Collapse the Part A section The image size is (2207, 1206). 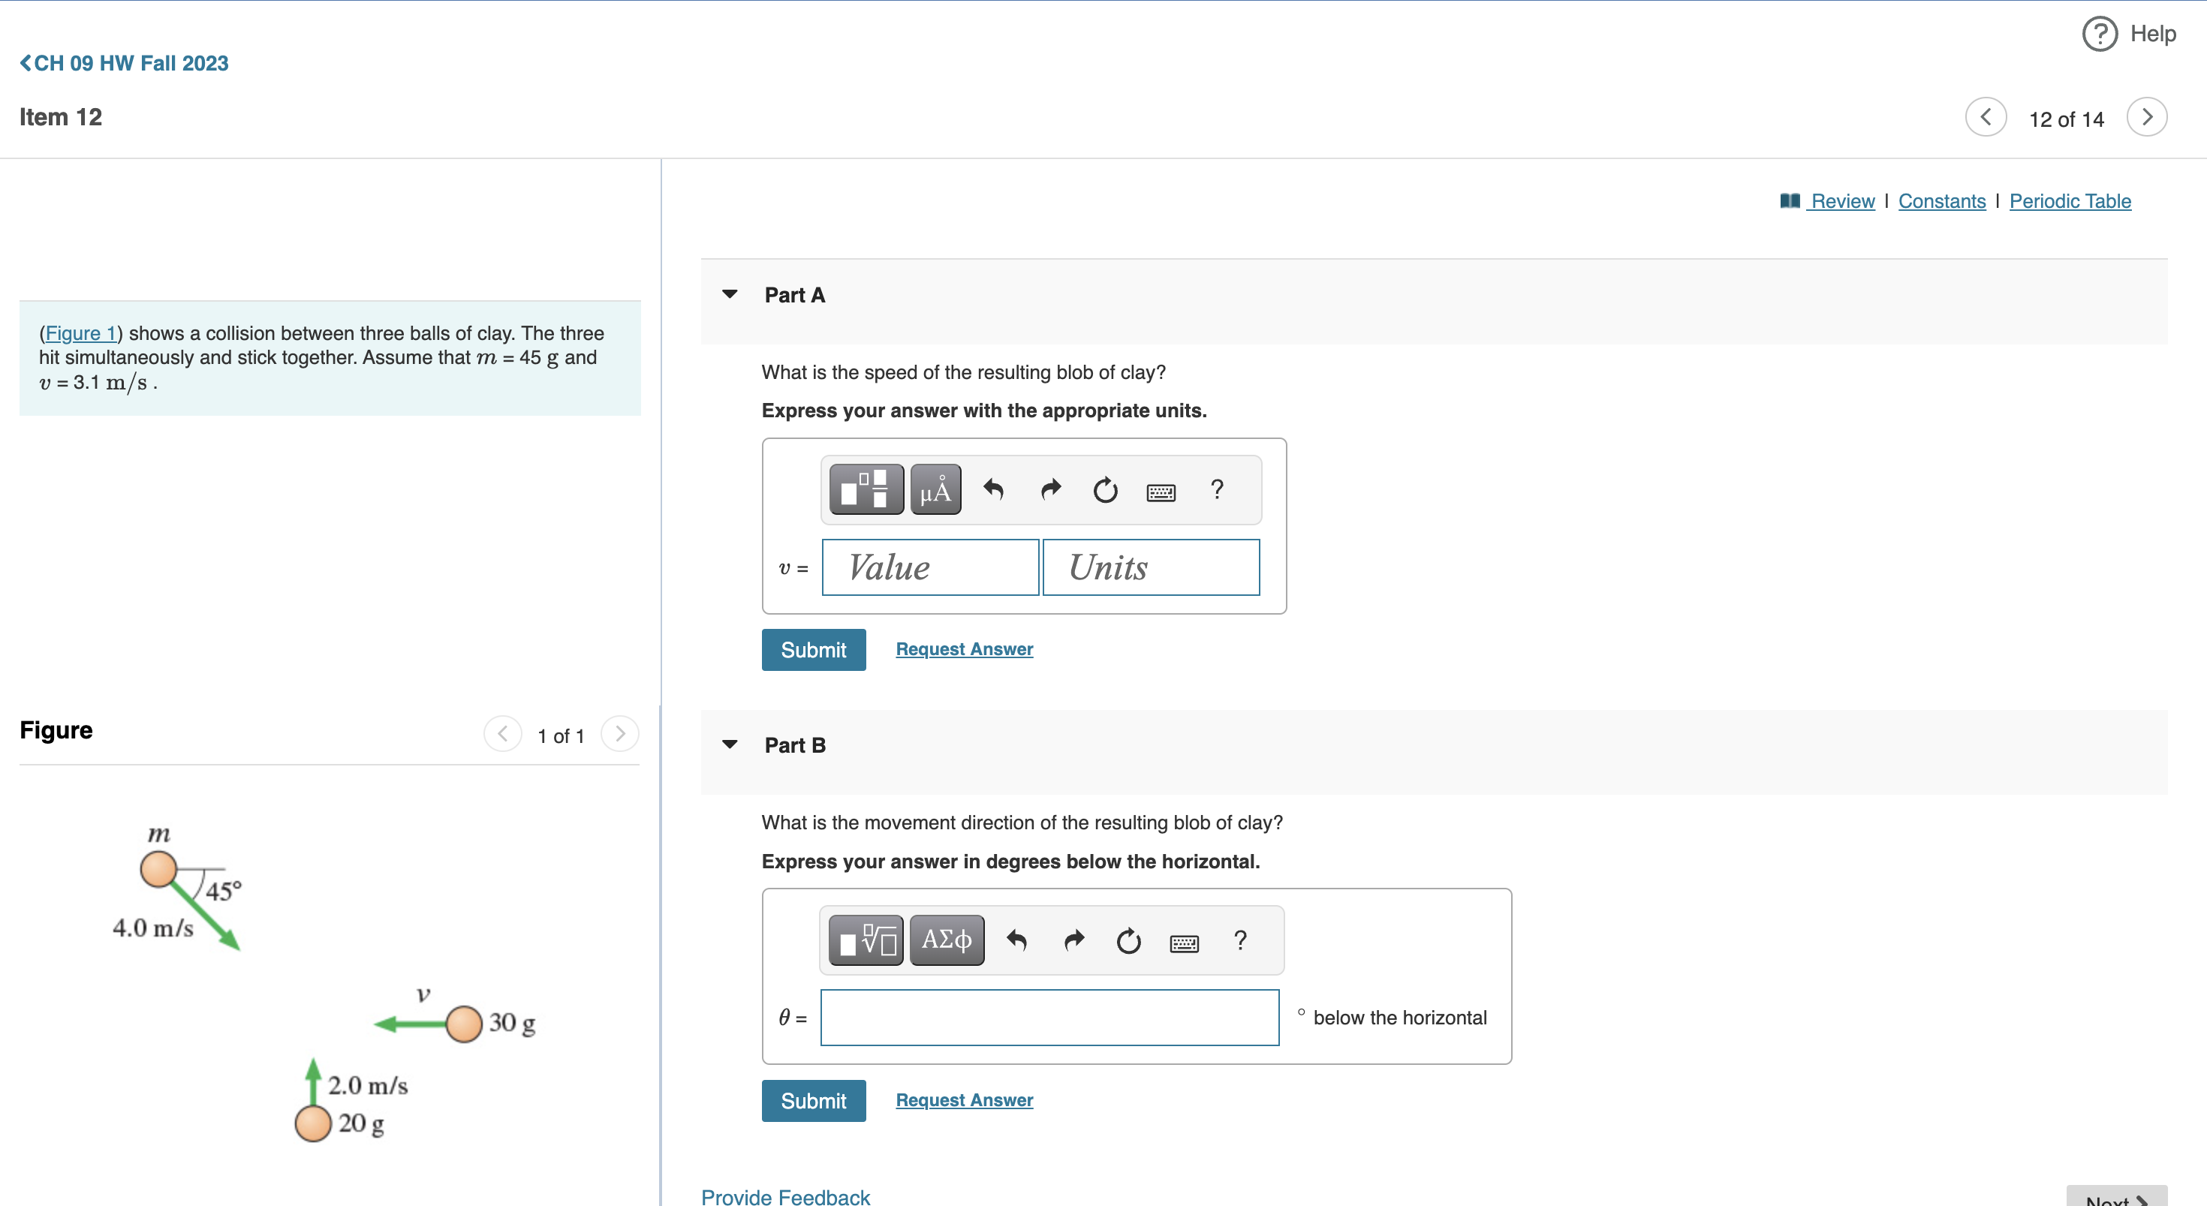pyautogui.click(x=730, y=295)
